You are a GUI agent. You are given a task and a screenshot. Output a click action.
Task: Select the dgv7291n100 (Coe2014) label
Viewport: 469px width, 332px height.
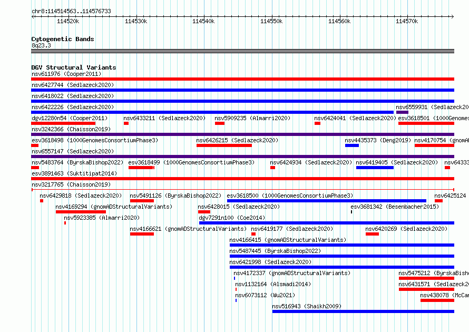232,218
